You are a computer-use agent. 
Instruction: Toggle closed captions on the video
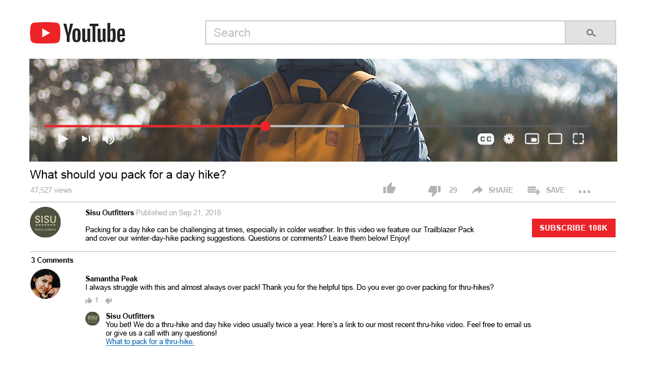coord(486,139)
